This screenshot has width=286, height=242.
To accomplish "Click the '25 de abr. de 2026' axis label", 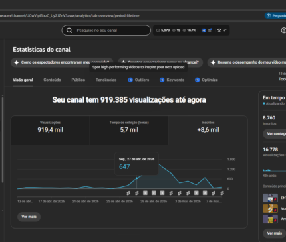I will point(120,202).
